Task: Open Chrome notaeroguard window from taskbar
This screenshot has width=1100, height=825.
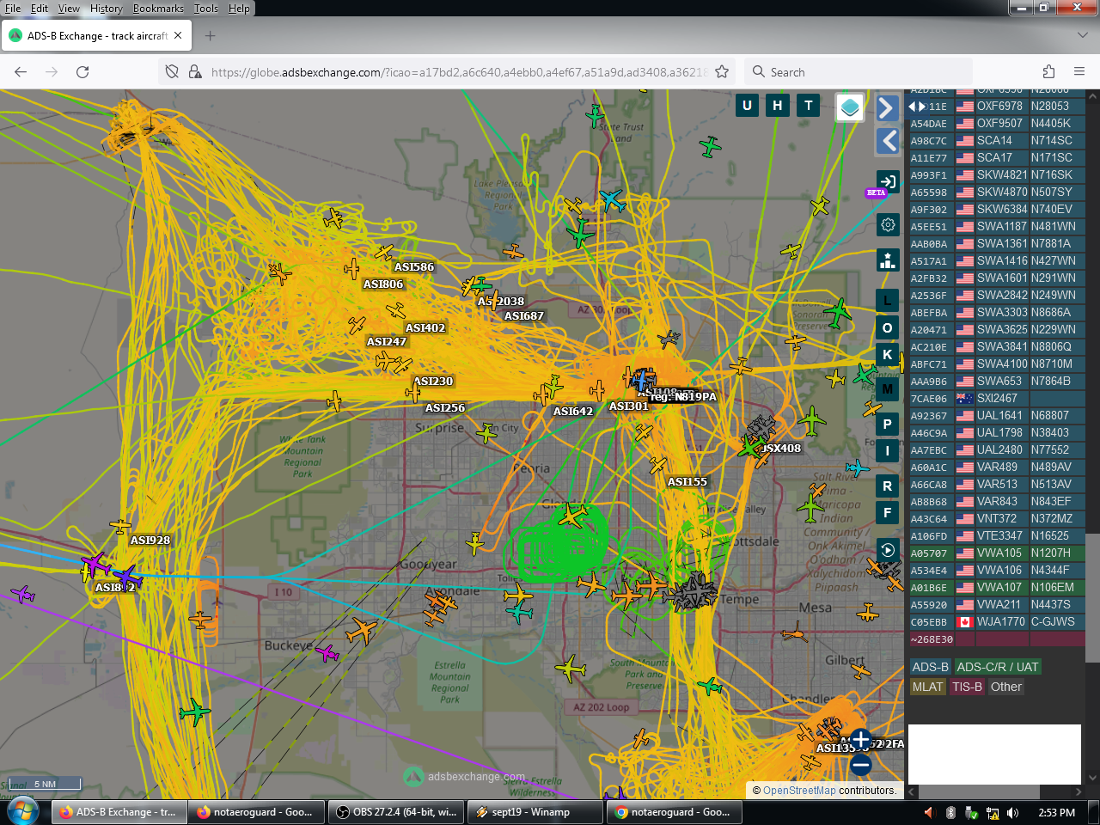Action: point(675,812)
